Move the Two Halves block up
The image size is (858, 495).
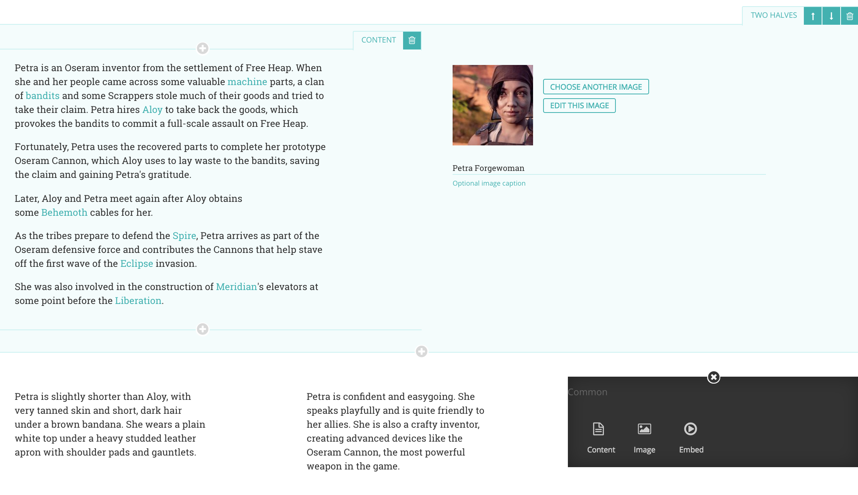(813, 16)
